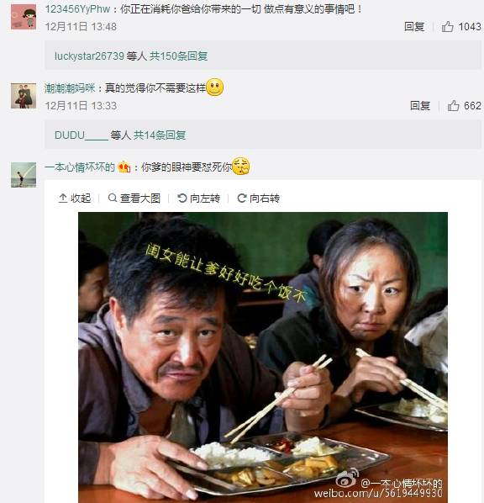Open 潮潮潮妈咪 username link
This screenshot has width=484, height=503.
(70, 87)
